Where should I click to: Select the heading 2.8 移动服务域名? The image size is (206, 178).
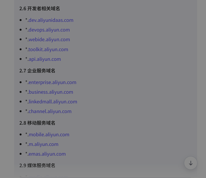coord(37,123)
